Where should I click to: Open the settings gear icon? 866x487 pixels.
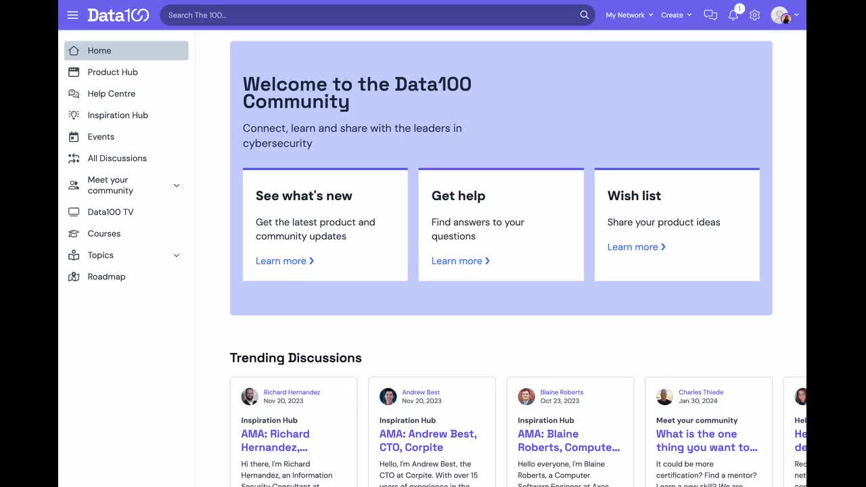coord(755,15)
